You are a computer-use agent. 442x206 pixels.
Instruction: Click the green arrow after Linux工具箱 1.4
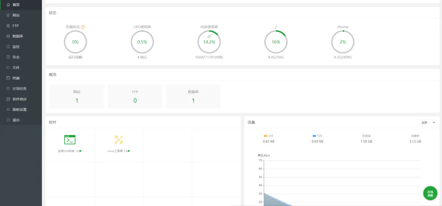point(129,151)
